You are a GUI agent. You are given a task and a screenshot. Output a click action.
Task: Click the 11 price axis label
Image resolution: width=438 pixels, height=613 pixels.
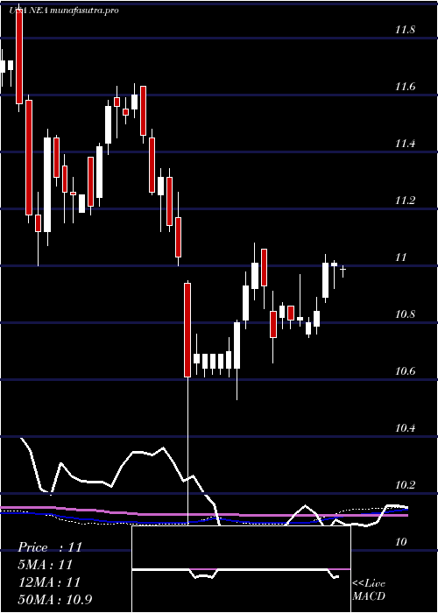point(401,257)
